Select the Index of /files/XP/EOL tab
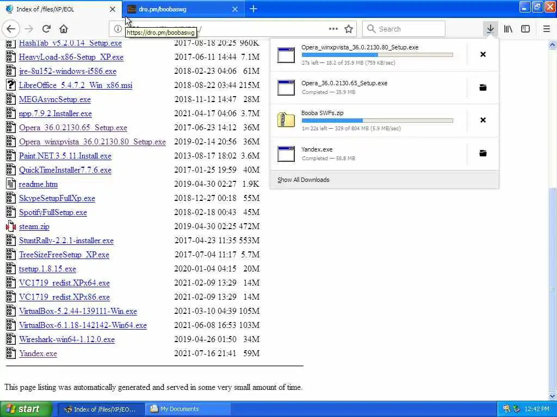 coord(61,9)
